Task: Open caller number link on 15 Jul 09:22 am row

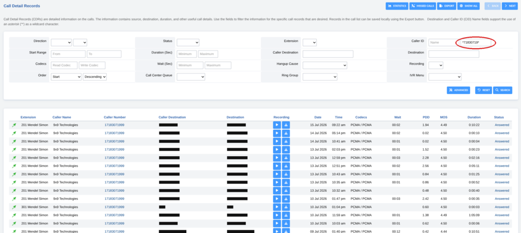Action: point(114,125)
